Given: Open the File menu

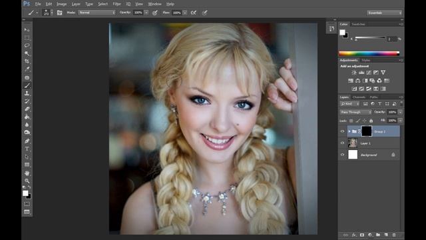Looking at the screenshot, I should pos(38,4).
